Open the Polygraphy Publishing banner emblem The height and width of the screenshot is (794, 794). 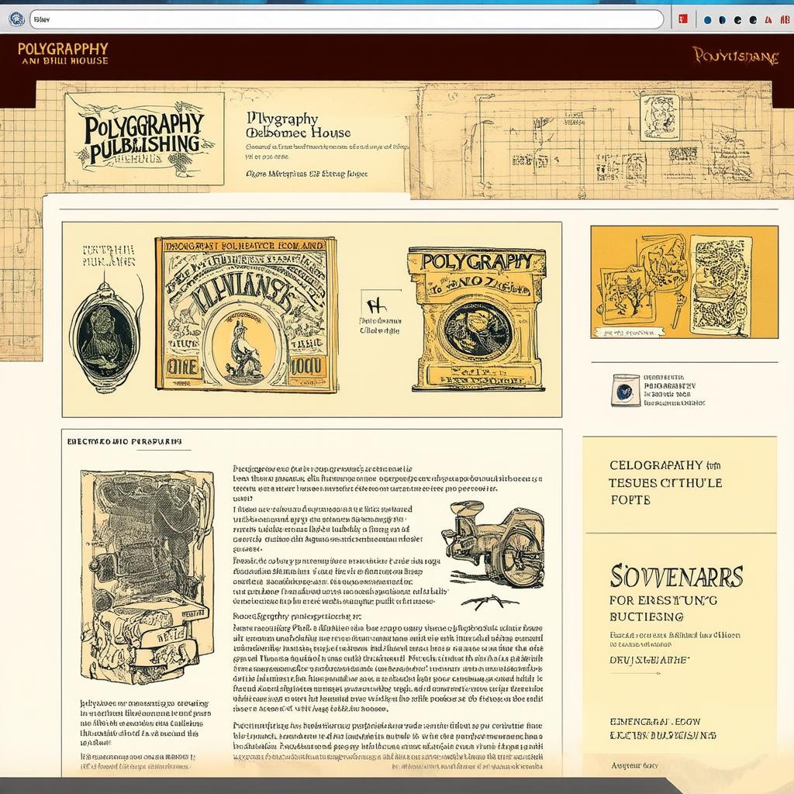click(144, 138)
